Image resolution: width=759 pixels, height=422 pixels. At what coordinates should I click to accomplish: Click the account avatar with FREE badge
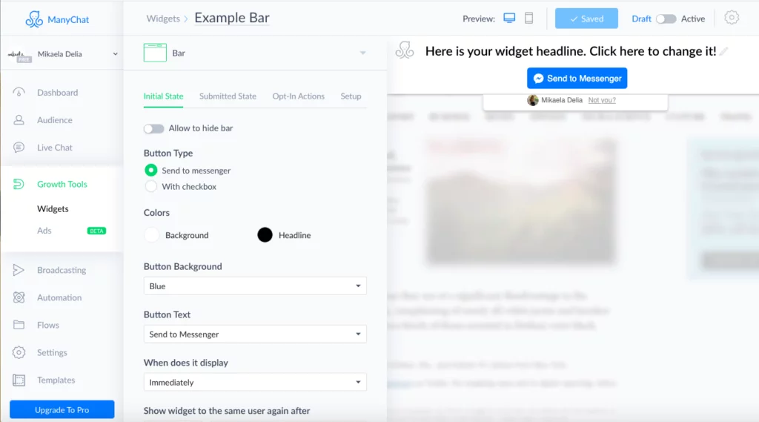pos(19,55)
